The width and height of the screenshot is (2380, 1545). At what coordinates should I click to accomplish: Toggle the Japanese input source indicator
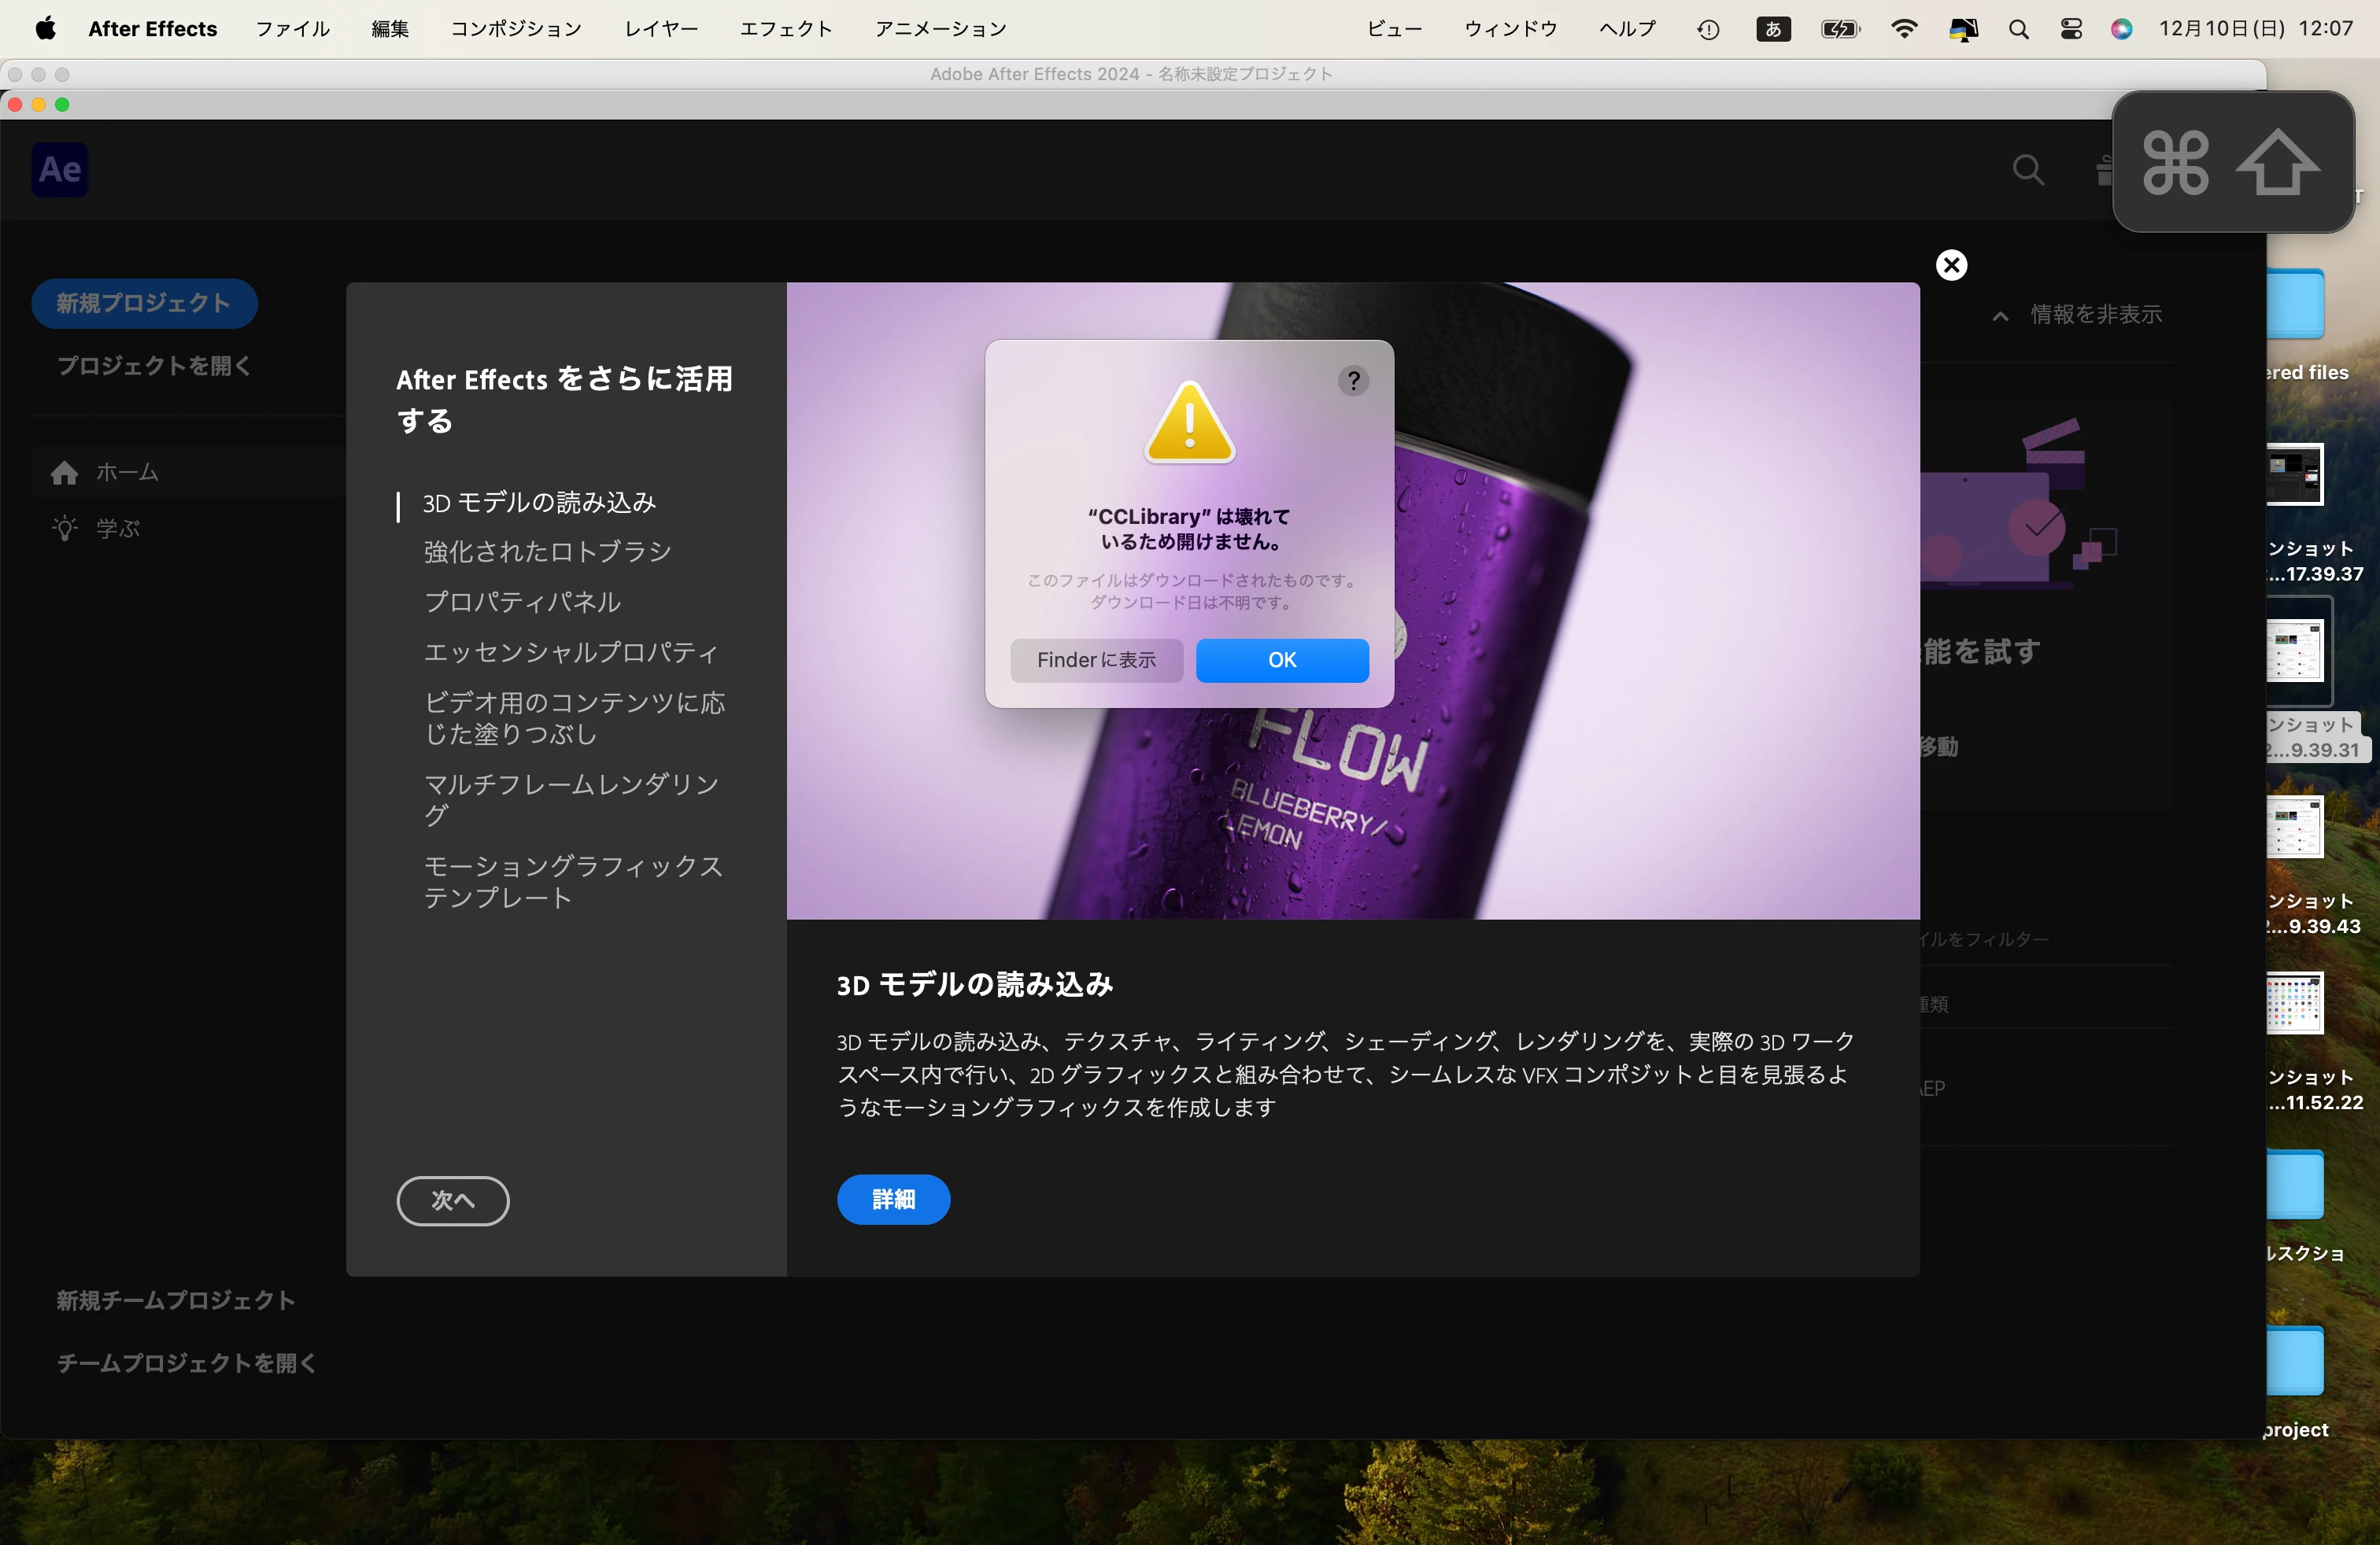click(x=1773, y=29)
